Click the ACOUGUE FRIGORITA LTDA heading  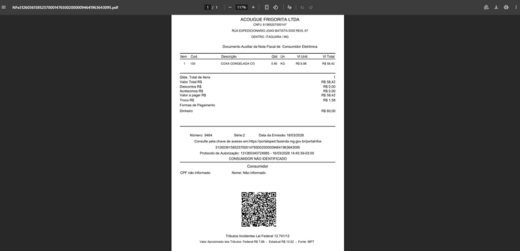[x=269, y=19]
